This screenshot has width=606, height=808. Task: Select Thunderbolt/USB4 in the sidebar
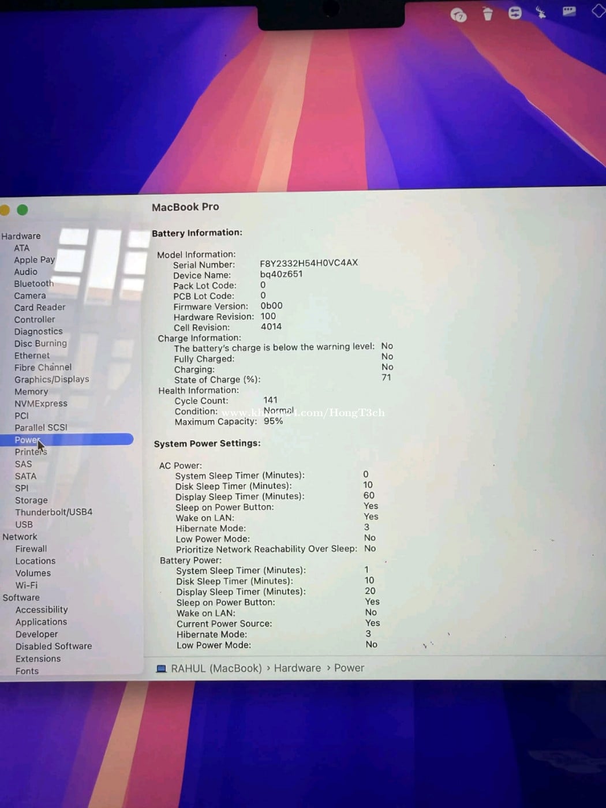click(54, 513)
